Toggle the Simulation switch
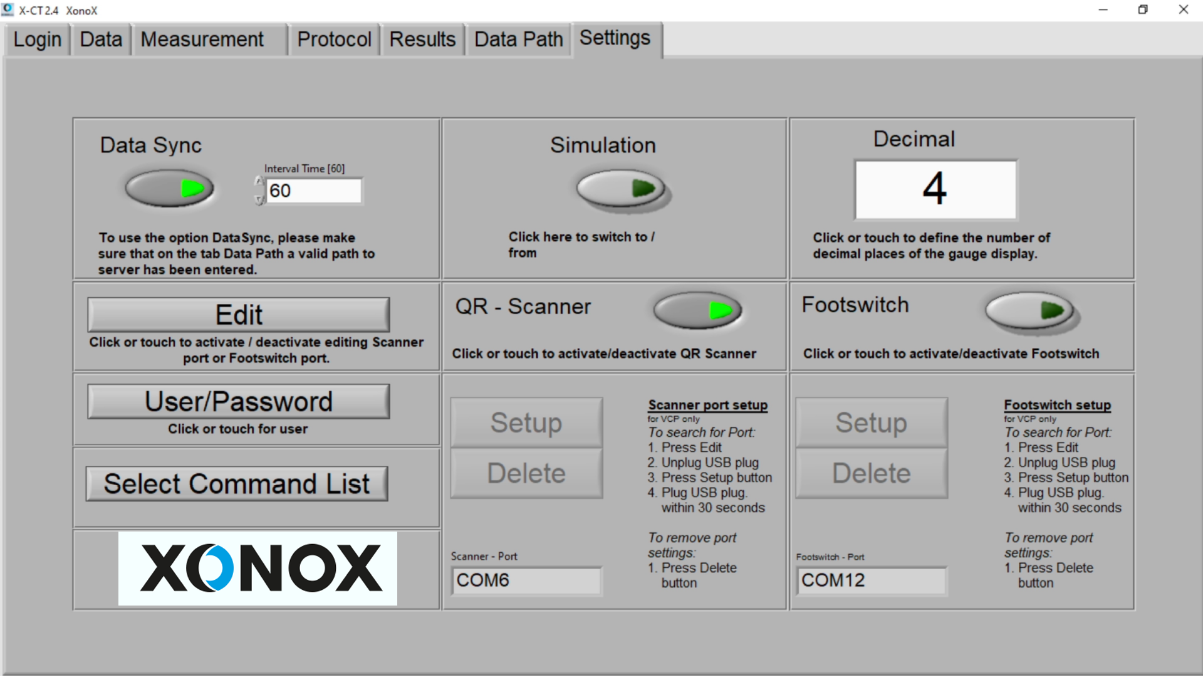 pos(620,188)
